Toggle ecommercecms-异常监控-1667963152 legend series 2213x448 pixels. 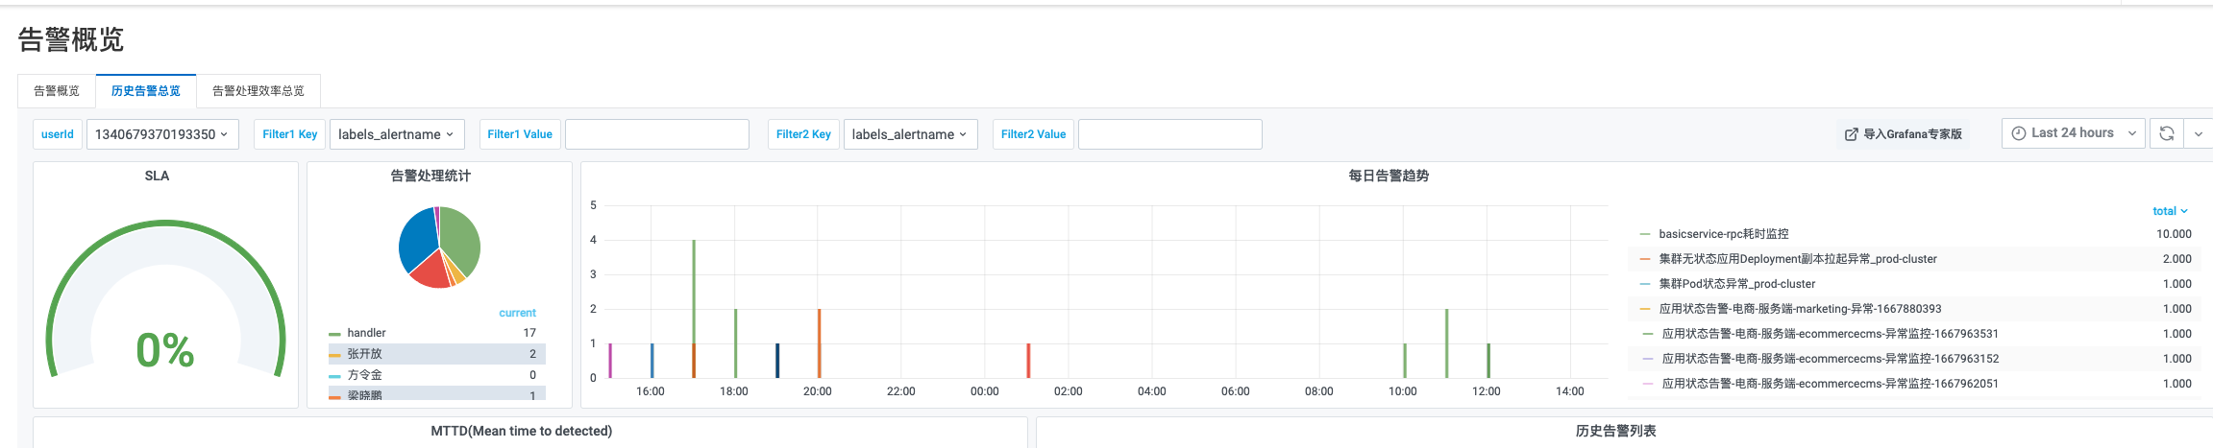tap(1830, 359)
